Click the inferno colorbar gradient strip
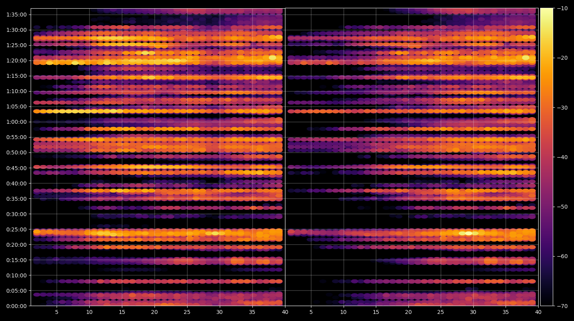574x321 pixels. [x=546, y=157]
